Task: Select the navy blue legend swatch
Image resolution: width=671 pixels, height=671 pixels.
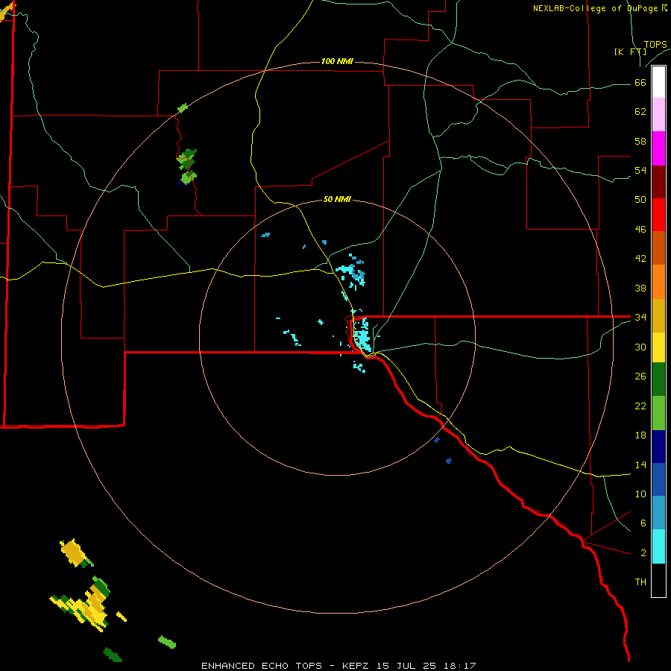Action: coord(658,447)
